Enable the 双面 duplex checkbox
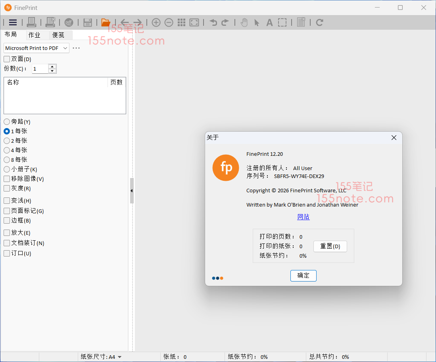 coord(7,59)
